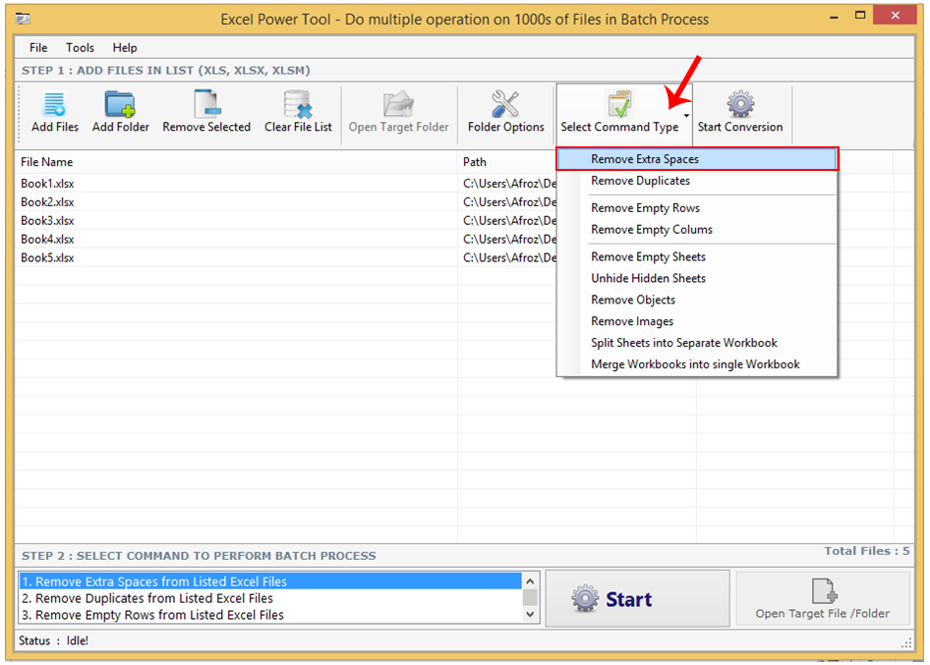The width and height of the screenshot is (930, 665).
Task: Click the Path column header
Action: pos(507,162)
